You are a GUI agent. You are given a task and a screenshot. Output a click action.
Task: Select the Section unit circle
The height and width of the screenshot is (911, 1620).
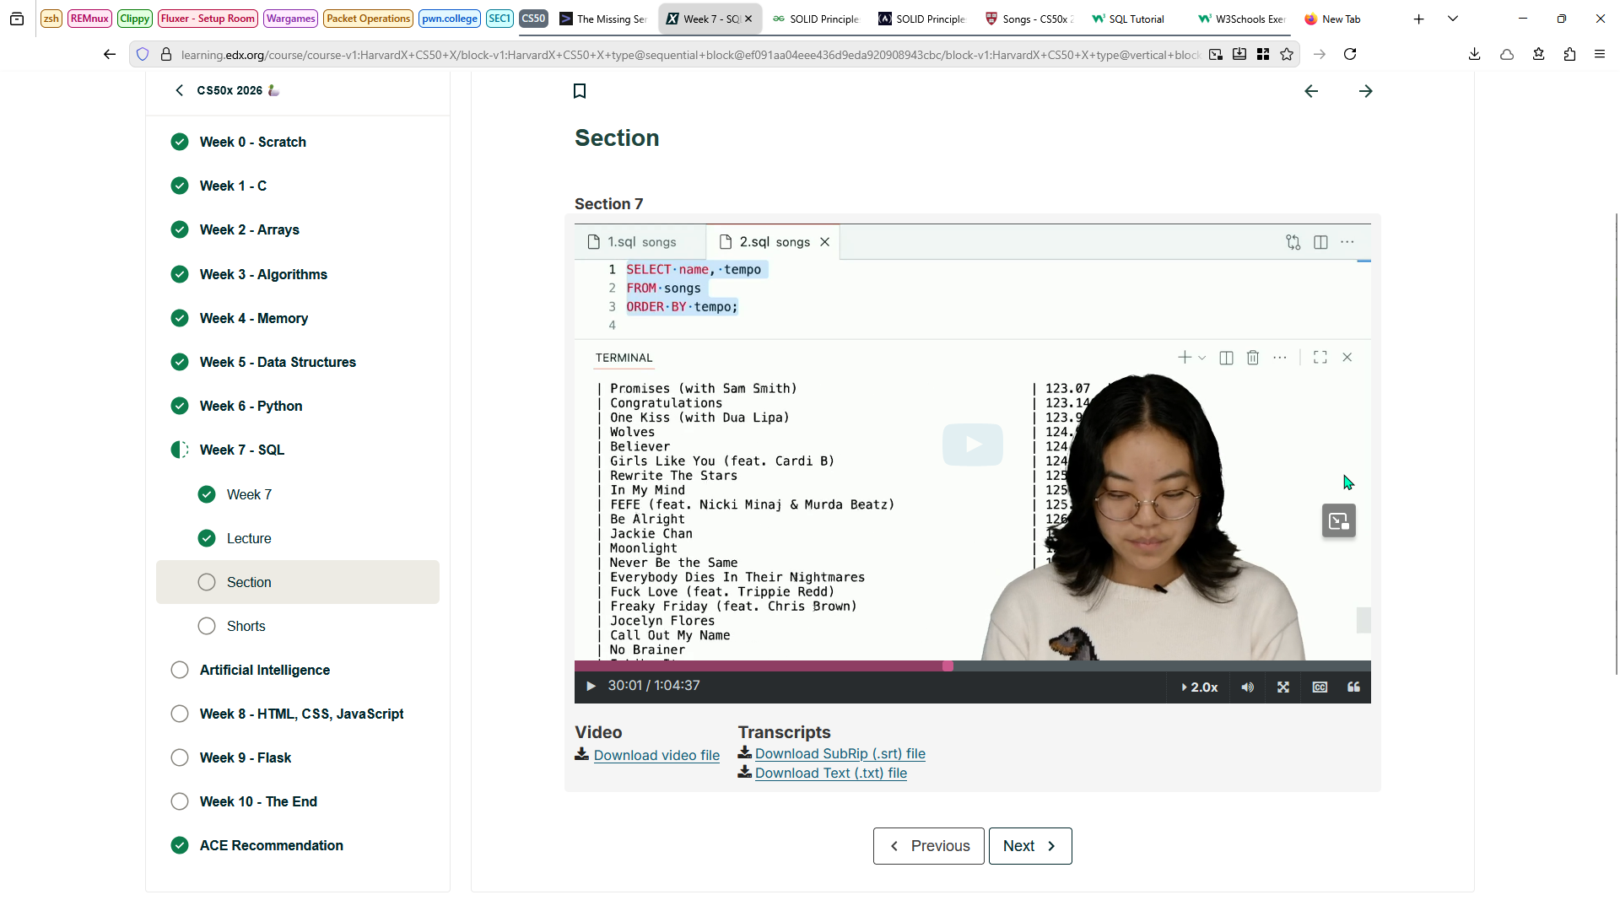coord(207,582)
